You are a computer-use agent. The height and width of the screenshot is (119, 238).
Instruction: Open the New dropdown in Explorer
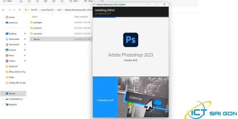8,1
